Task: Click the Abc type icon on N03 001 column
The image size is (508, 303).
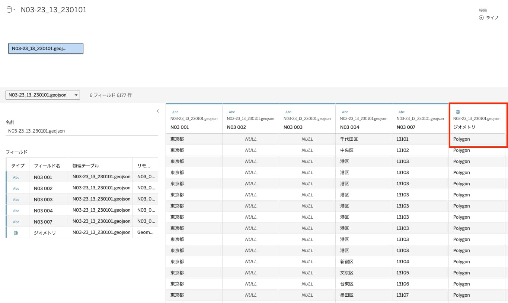Action: [175, 112]
